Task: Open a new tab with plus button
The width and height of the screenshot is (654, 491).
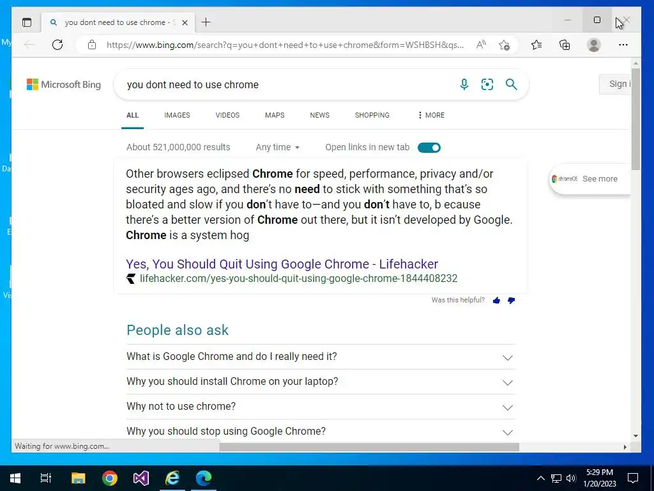Action: (x=206, y=22)
